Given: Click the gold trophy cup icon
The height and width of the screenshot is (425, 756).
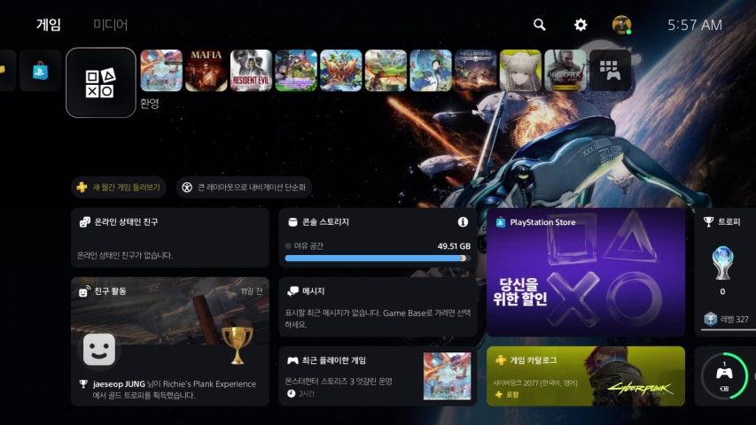Looking at the screenshot, I should (x=237, y=345).
